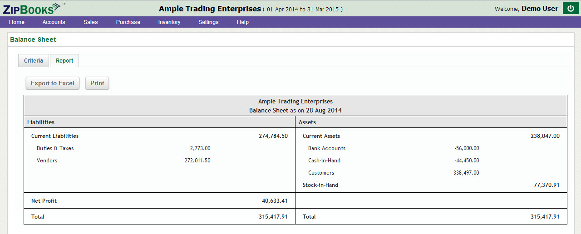This screenshot has width=581, height=234.
Task: Click the Bank Accounts entry
Action: pos(326,148)
